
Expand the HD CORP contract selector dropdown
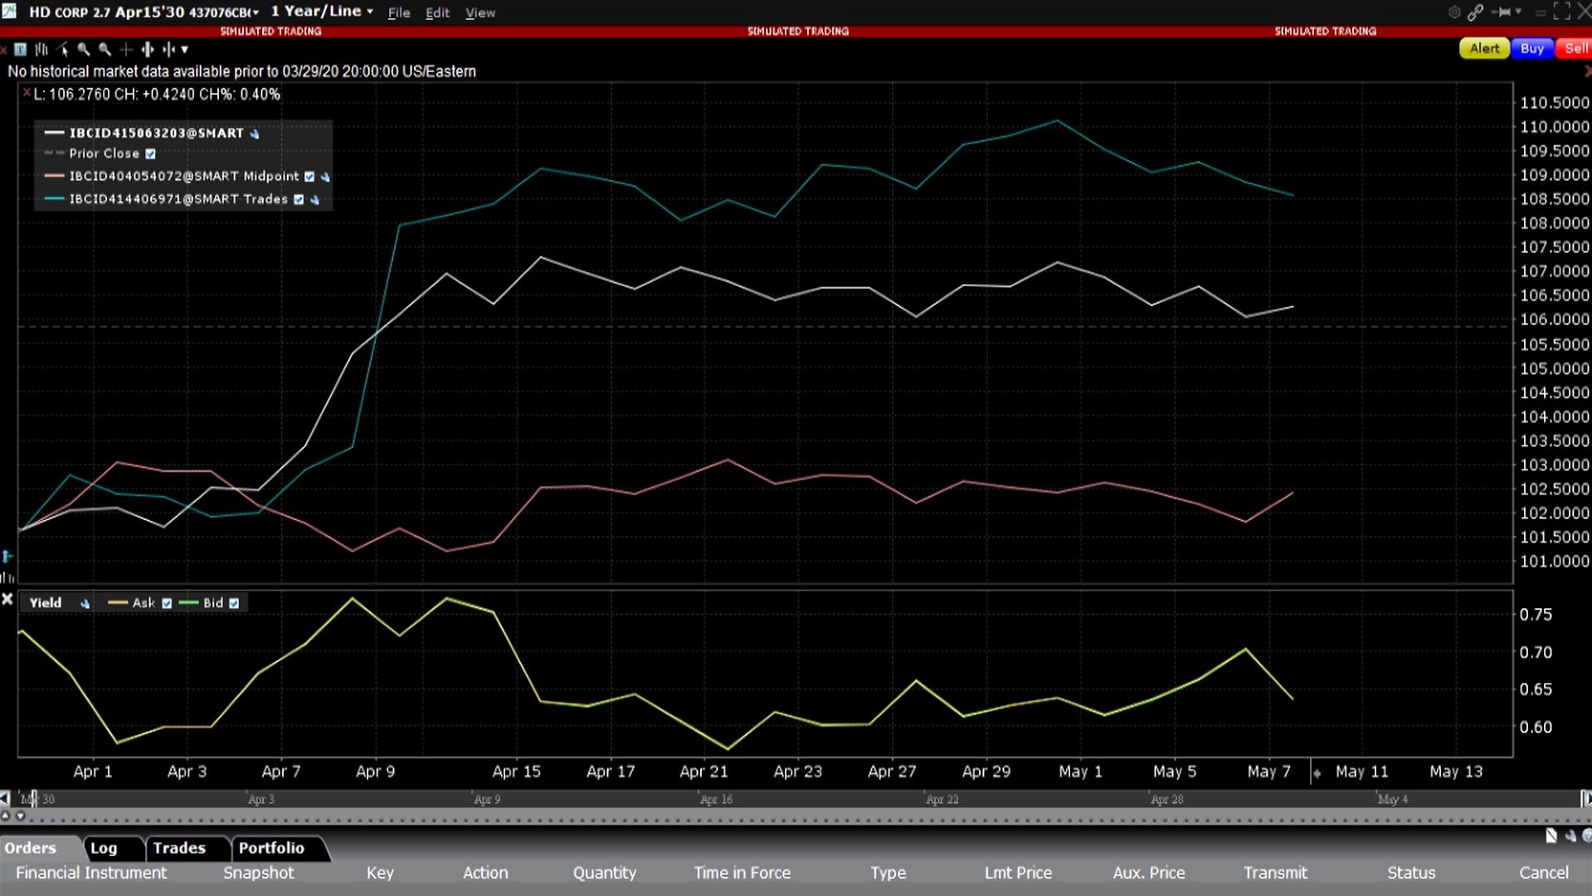pyautogui.click(x=255, y=12)
